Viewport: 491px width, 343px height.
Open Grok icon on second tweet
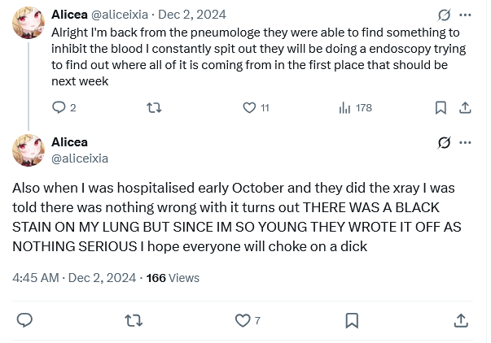[x=445, y=142]
